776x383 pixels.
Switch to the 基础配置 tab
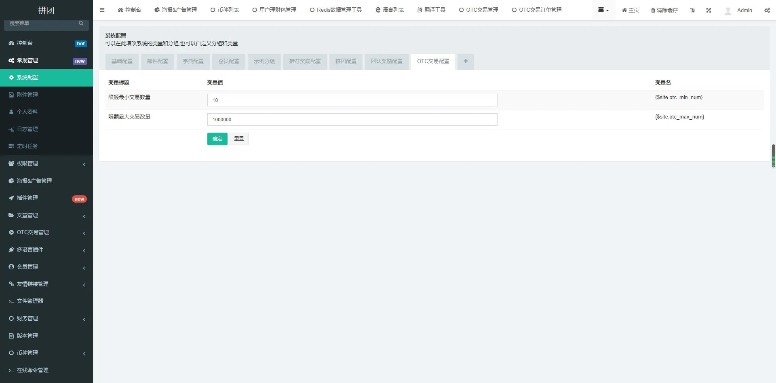pyautogui.click(x=122, y=61)
